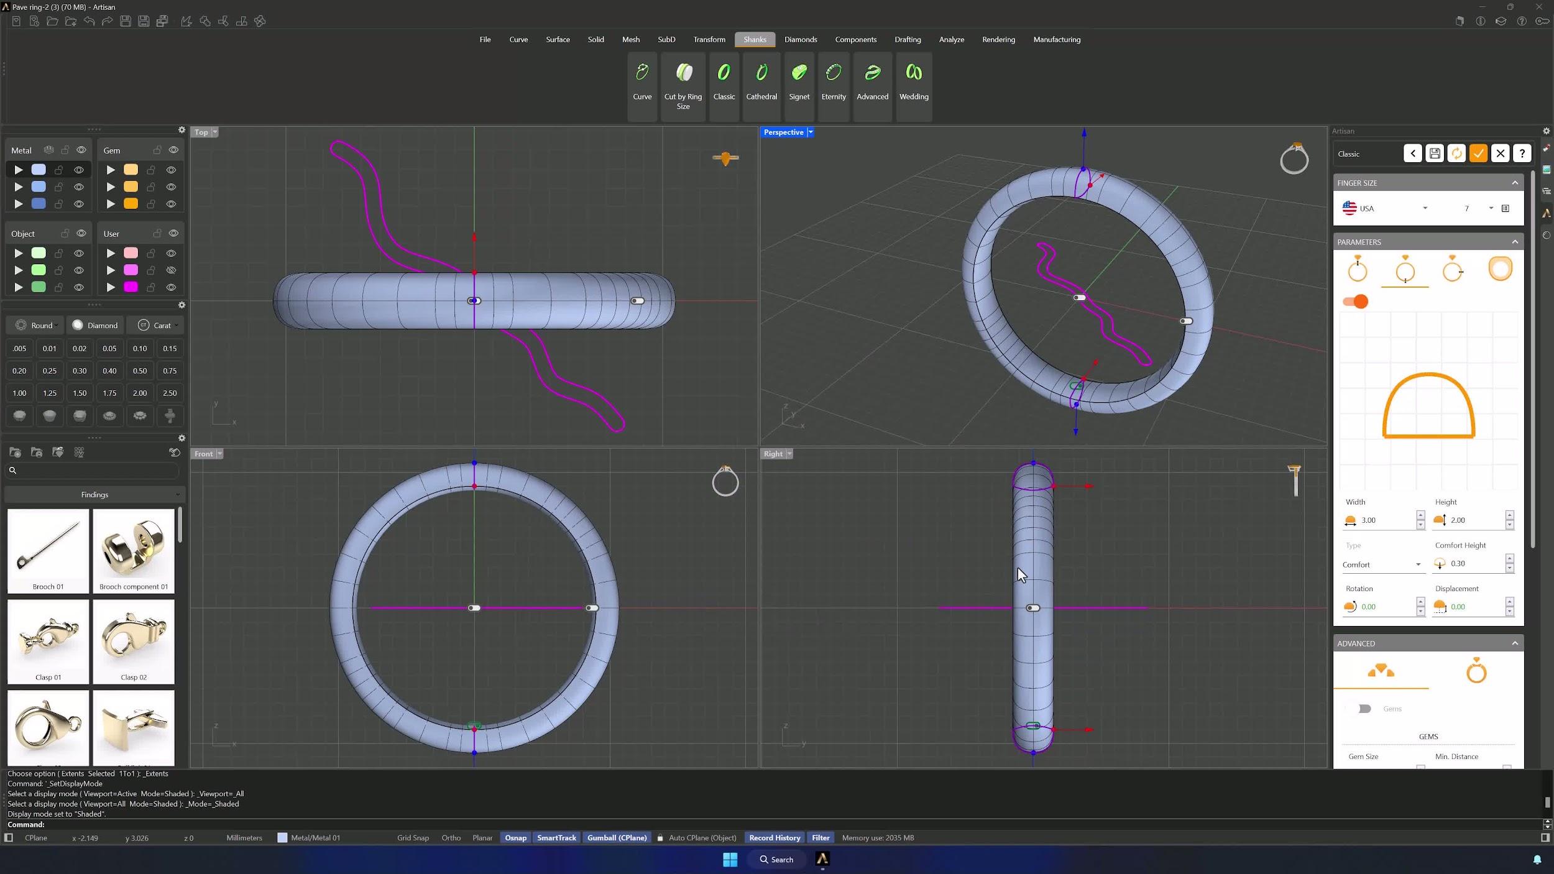Open the Perspective viewport menu arrow

pyautogui.click(x=811, y=132)
